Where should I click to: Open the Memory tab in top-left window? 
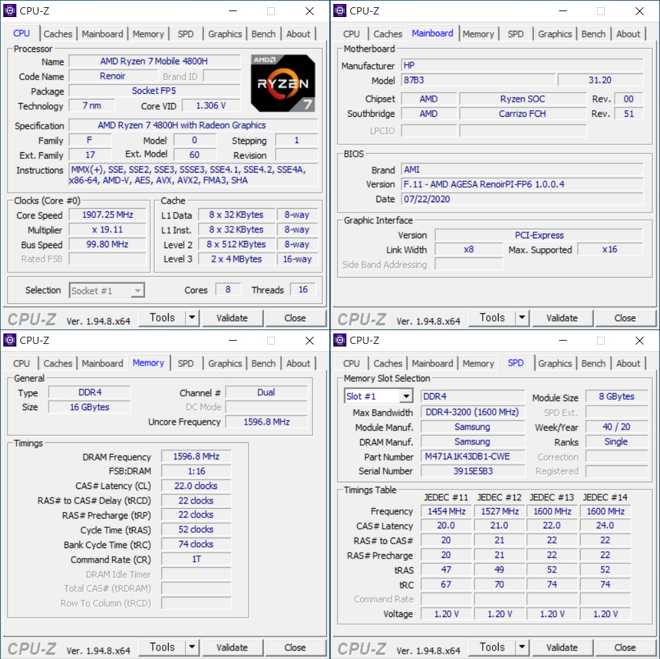pos(148,33)
